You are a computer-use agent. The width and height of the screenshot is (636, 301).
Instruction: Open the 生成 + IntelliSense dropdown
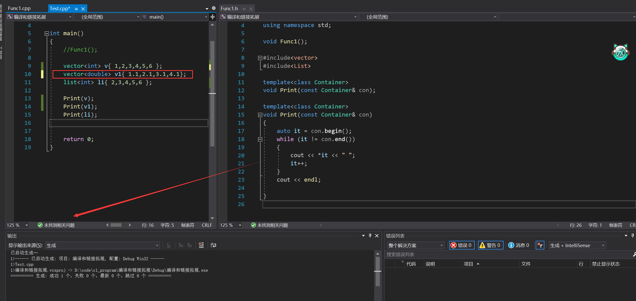[x=577, y=245]
